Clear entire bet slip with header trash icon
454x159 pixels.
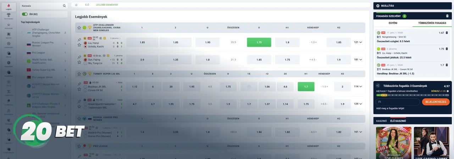(447, 16)
